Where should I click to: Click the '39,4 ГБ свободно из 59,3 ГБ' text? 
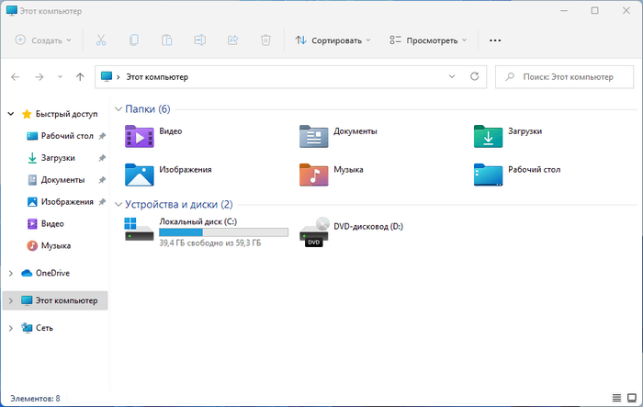pos(210,243)
